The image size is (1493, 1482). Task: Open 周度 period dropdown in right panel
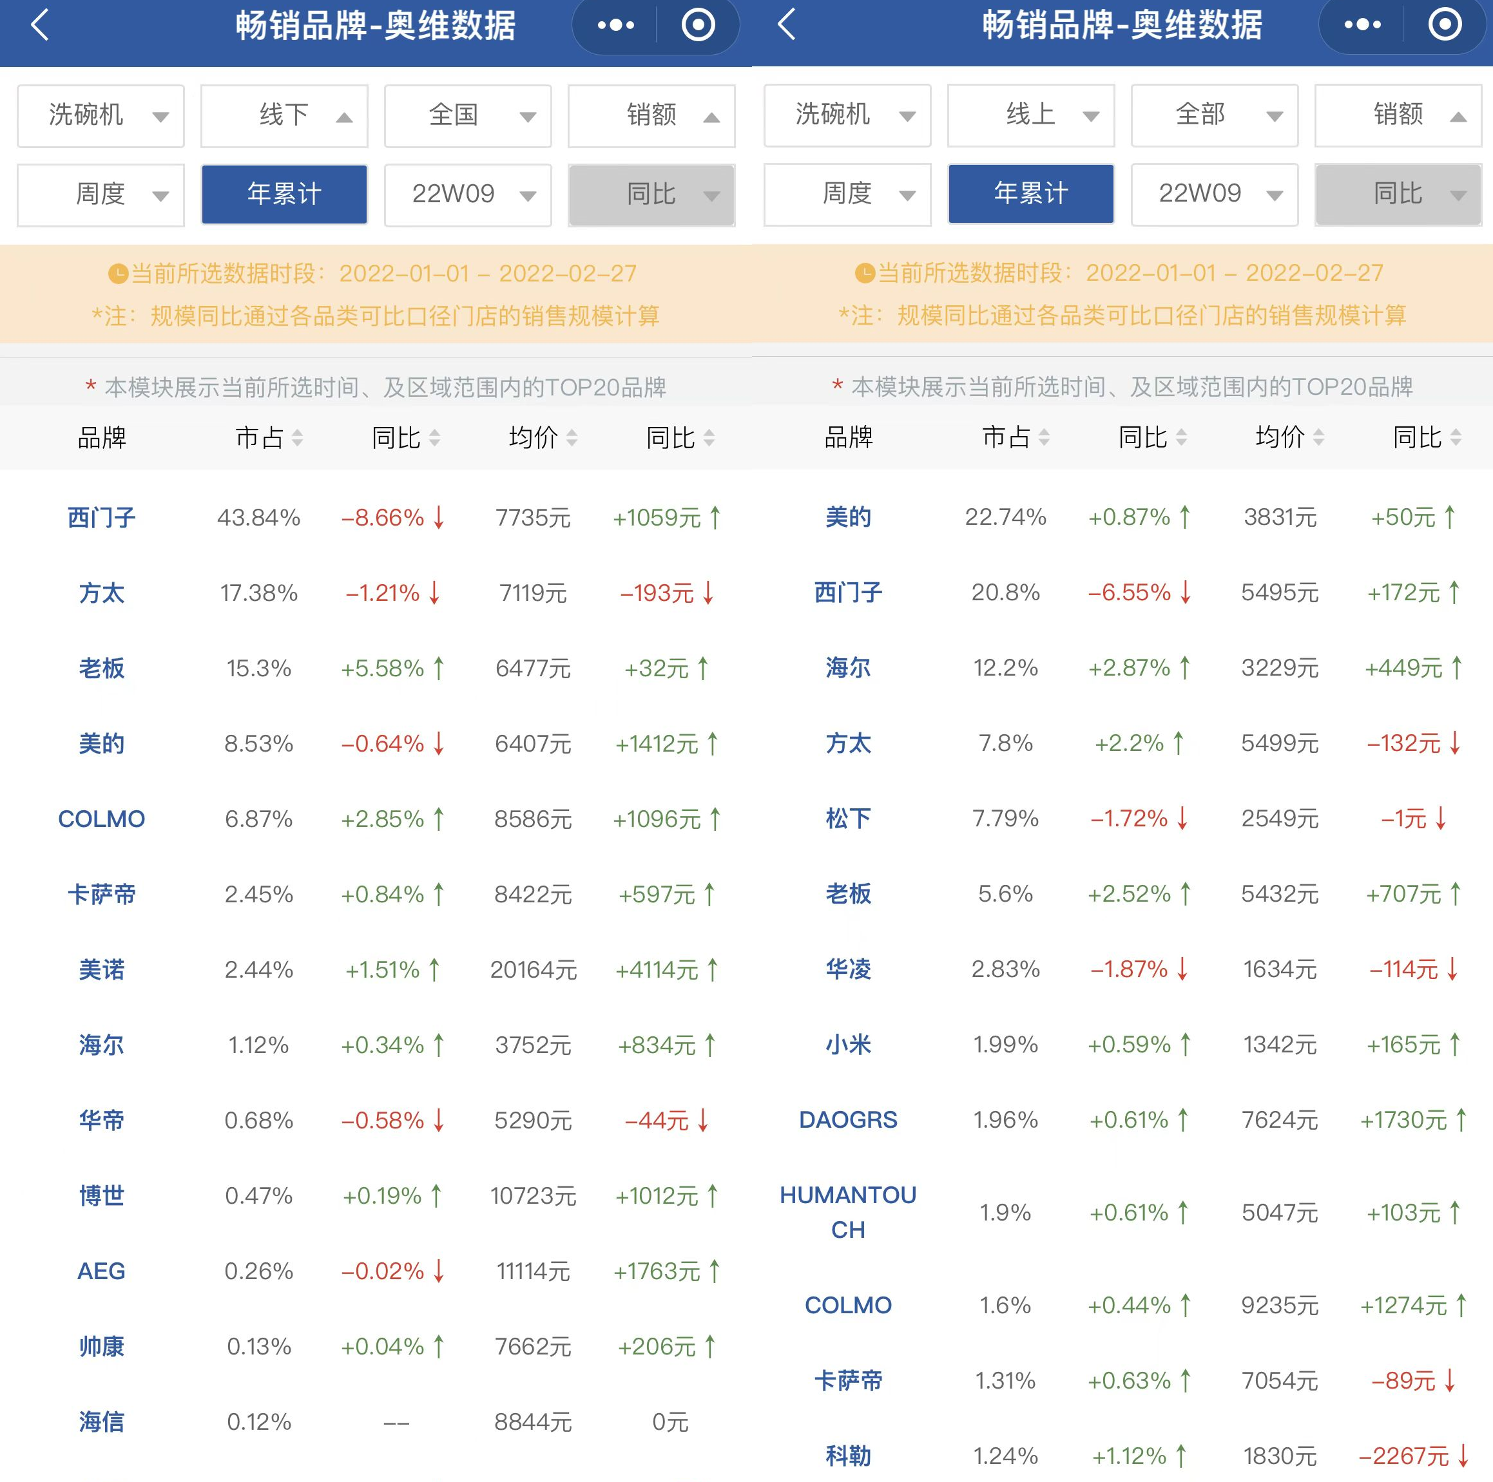[848, 194]
